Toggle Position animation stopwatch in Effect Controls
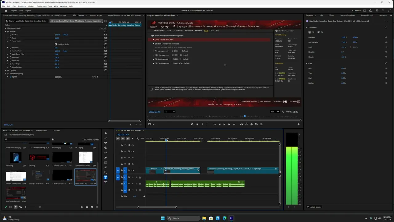Screen dimensions: 394x222 [x=10, y=35]
